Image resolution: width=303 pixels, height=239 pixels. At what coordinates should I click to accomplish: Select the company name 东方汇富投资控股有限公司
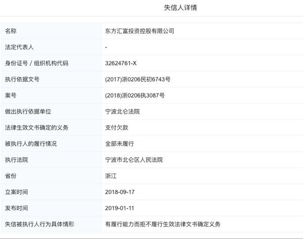[x=139, y=31]
